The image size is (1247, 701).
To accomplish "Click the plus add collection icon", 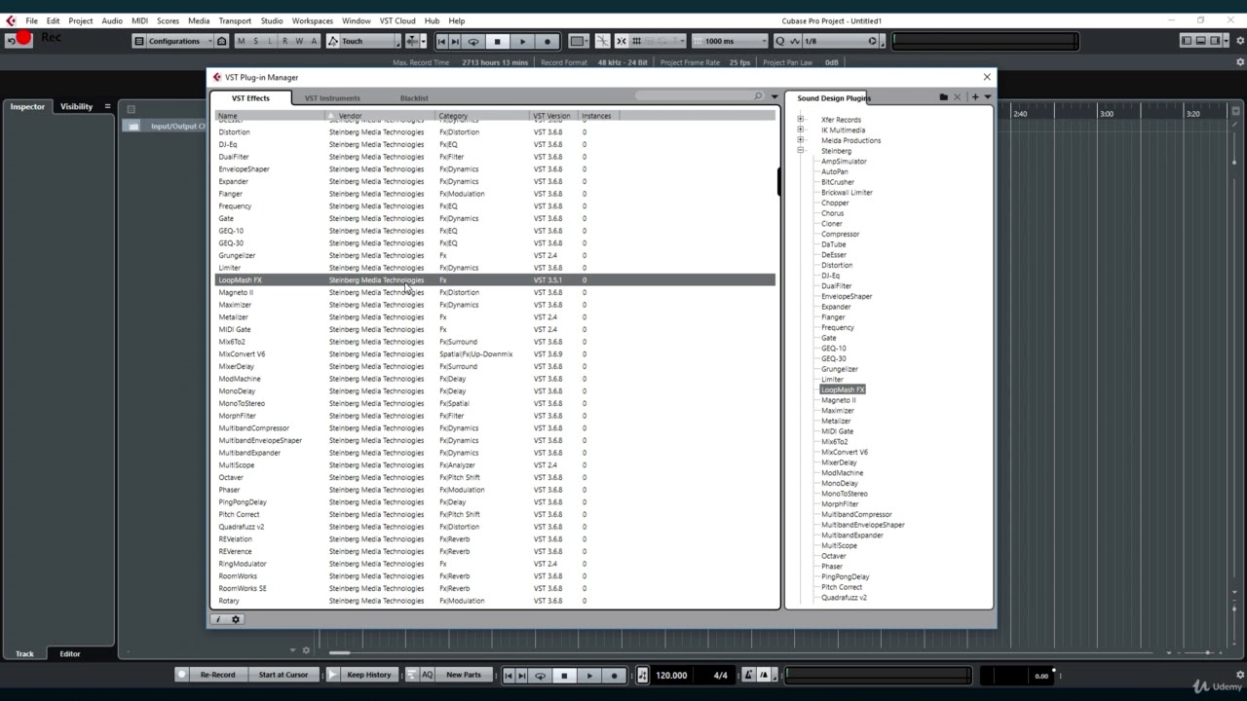I will pyautogui.click(x=975, y=97).
